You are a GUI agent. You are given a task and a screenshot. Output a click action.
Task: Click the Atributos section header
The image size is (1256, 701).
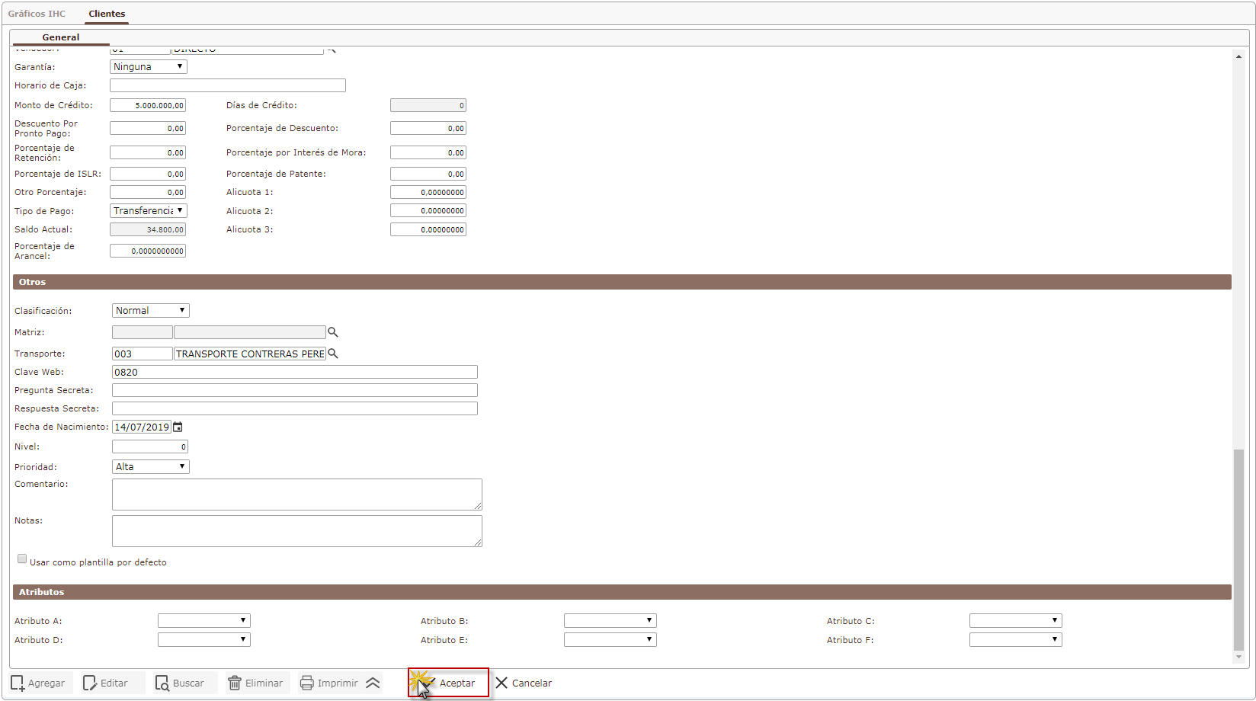622,592
